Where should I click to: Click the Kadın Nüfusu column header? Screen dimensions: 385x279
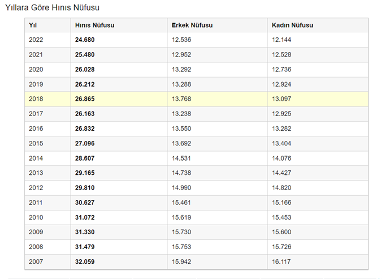292,25
